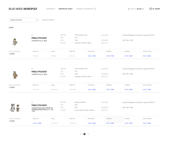169x142 pixels.
Task: Select page 1 in pagination
Action: pyautogui.click(x=84, y=134)
